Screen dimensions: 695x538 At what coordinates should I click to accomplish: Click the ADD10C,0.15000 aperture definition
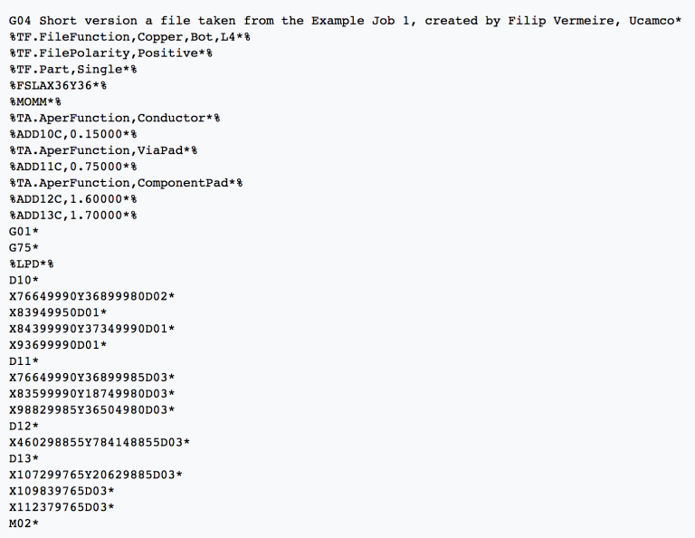point(73,134)
